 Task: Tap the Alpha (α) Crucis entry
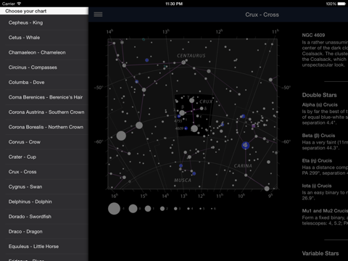(320, 105)
